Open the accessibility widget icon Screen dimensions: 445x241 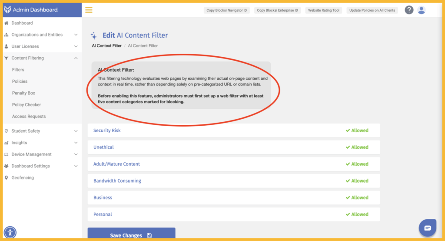10,232
